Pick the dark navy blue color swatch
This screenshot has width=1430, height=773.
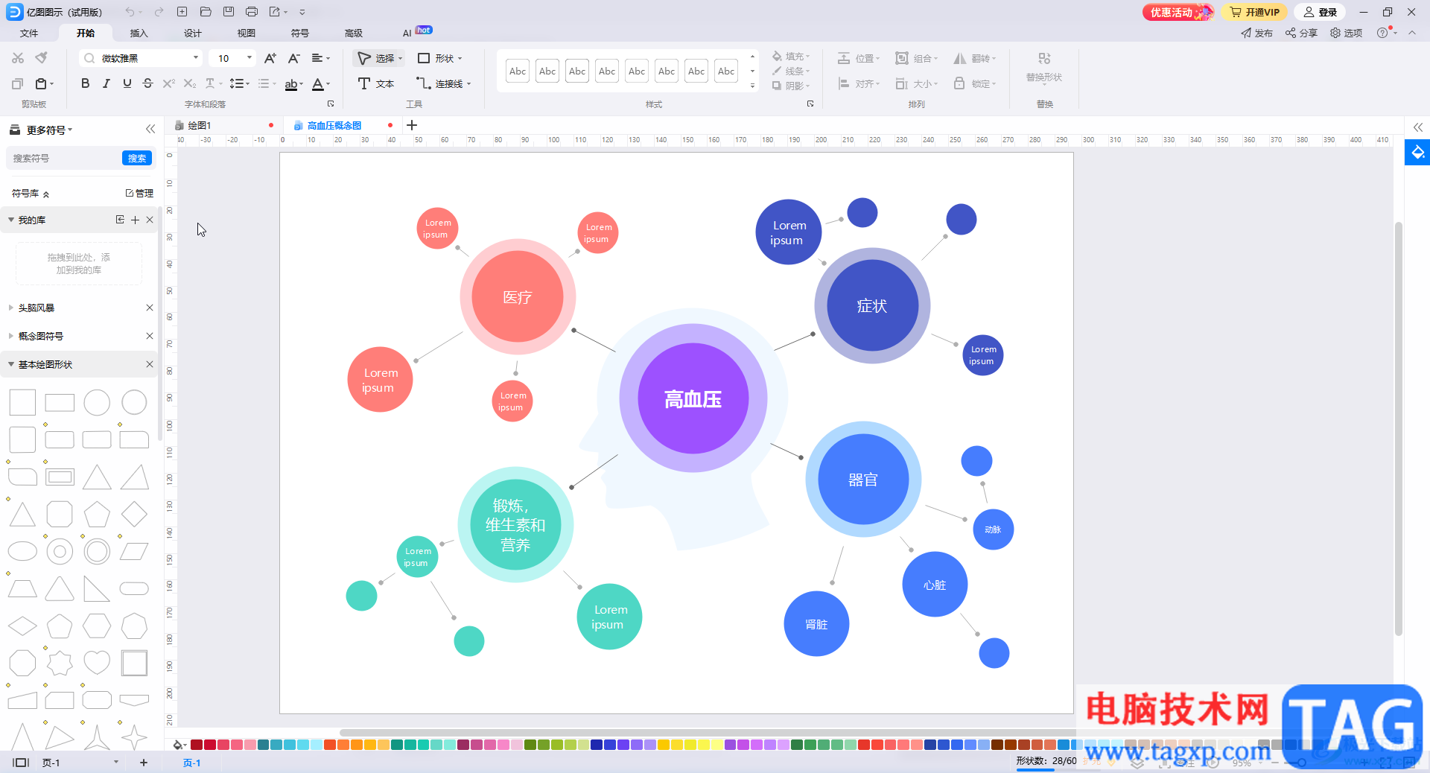[596, 745]
